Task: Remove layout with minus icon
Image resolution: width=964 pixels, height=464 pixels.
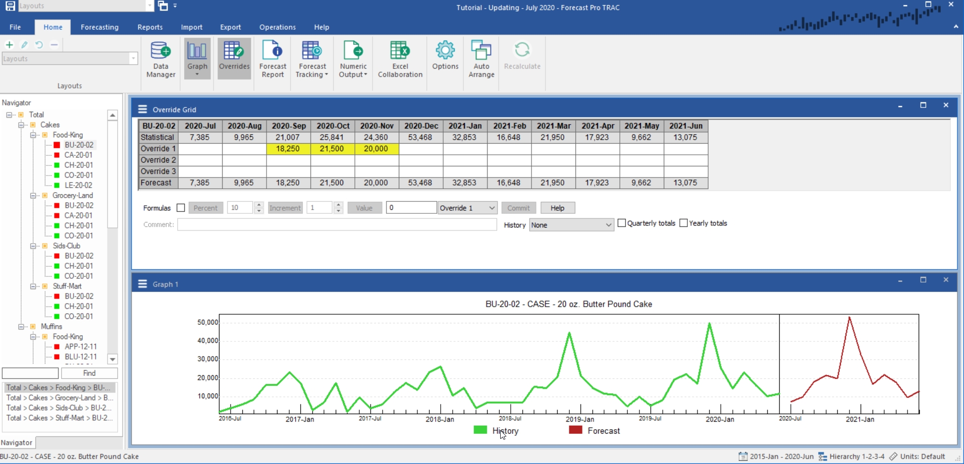Action: point(54,44)
